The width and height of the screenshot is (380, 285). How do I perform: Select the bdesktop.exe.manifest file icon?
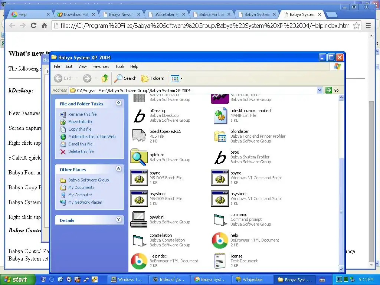point(220,116)
